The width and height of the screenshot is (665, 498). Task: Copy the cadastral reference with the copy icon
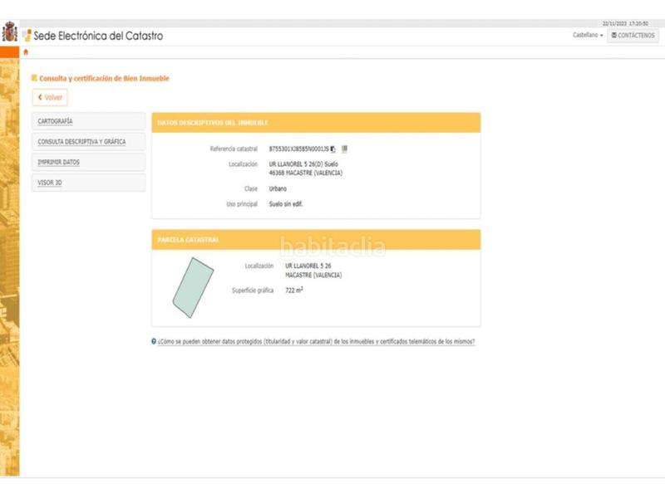tap(333, 149)
